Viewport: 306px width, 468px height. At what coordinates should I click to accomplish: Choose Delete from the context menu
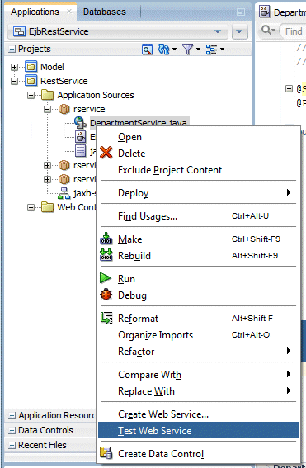point(198,154)
